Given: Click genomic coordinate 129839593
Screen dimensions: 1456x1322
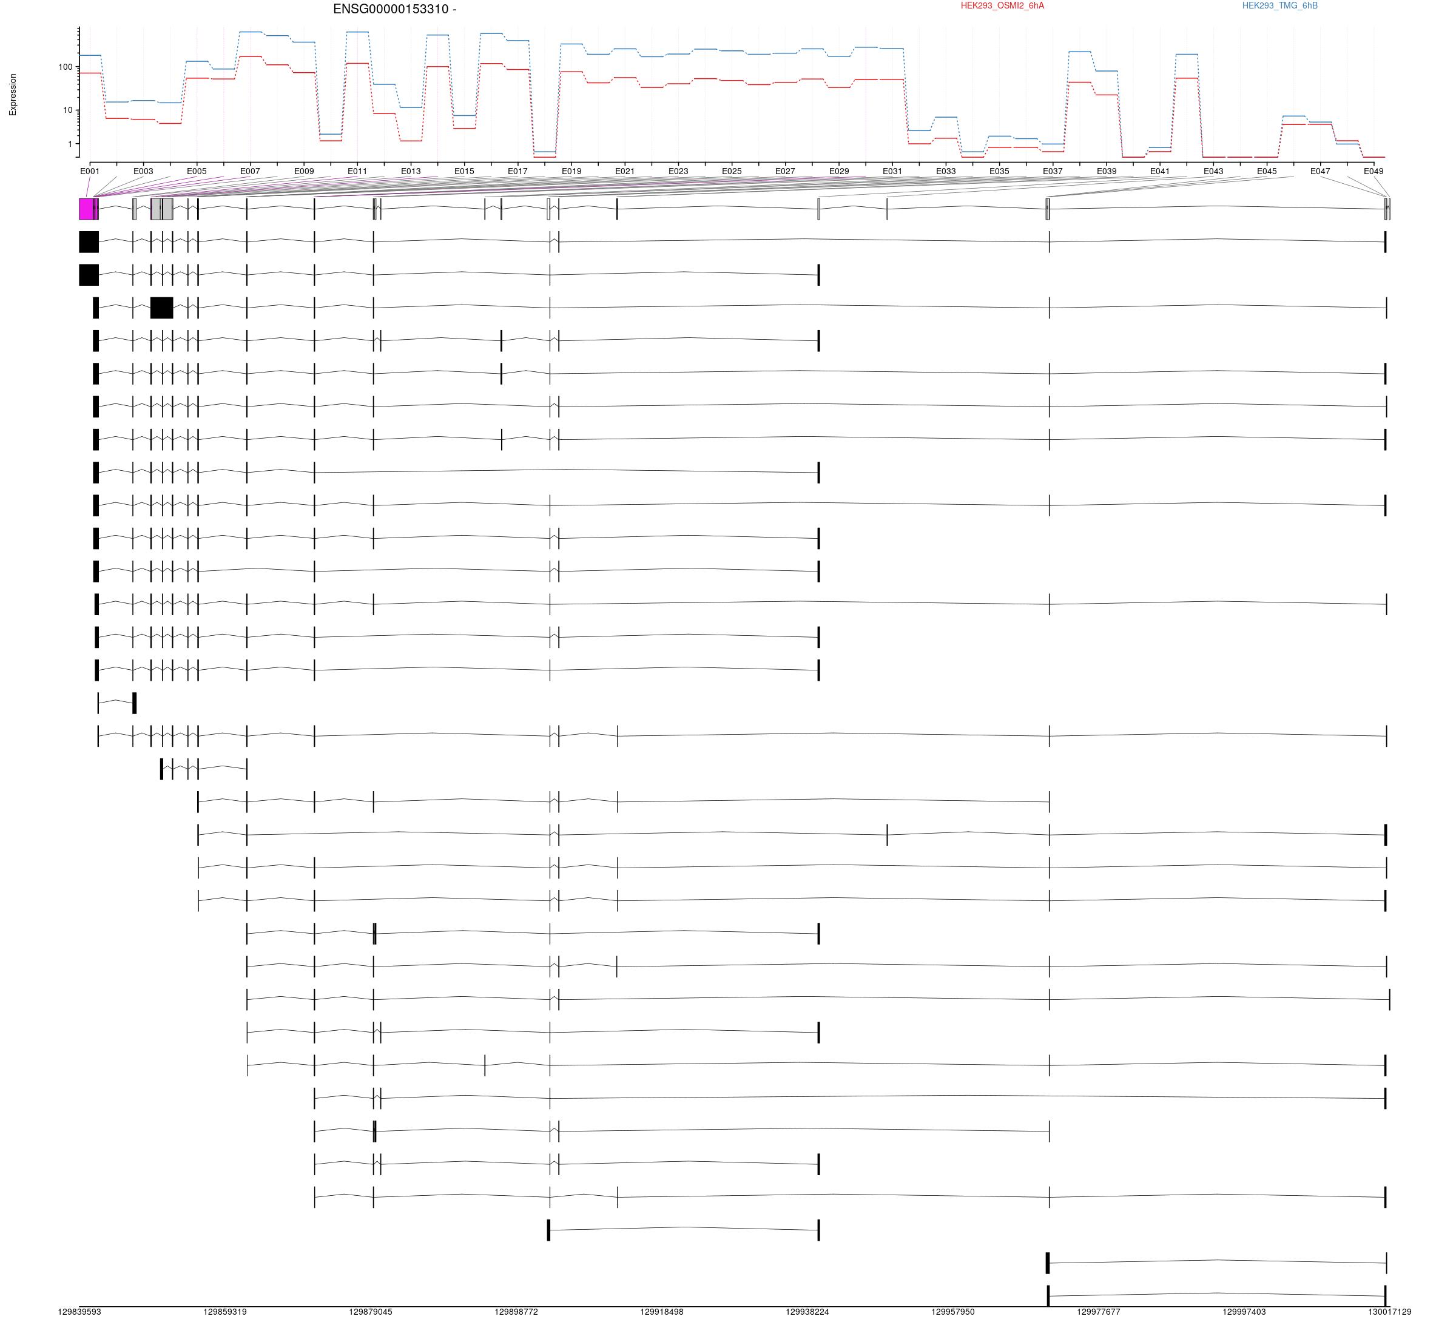Looking at the screenshot, I should click(x=79, y=1312).
